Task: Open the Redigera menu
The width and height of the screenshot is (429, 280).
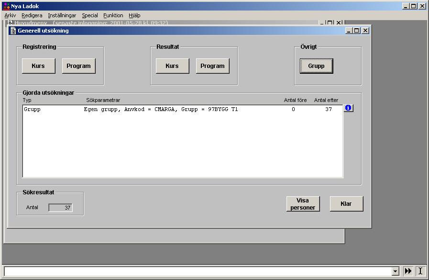Action: click(x=32, y=16)
